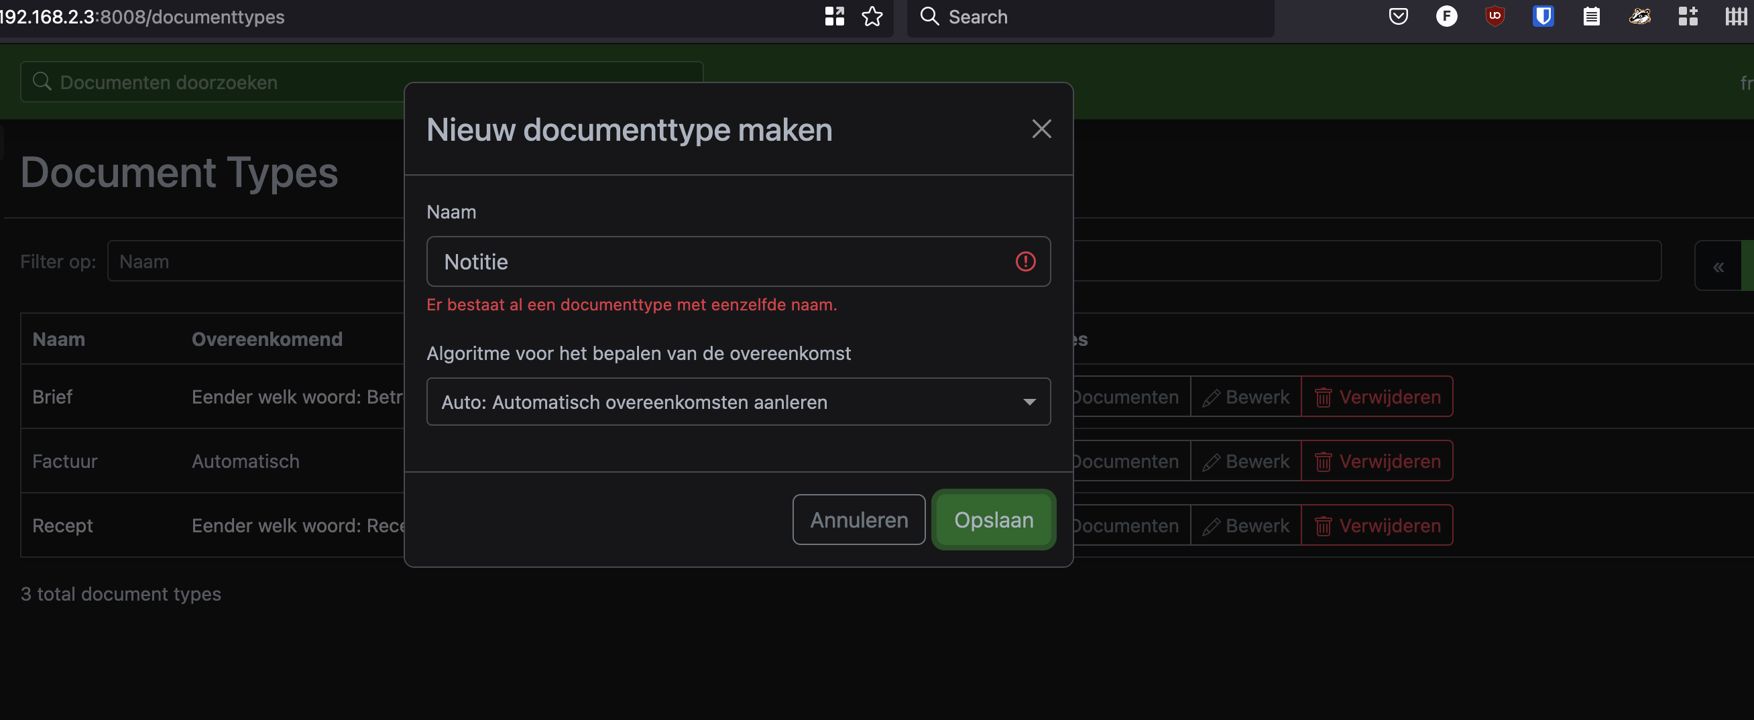Click the Recept name cell
The image size is (1754, 720).
(62, 526)
